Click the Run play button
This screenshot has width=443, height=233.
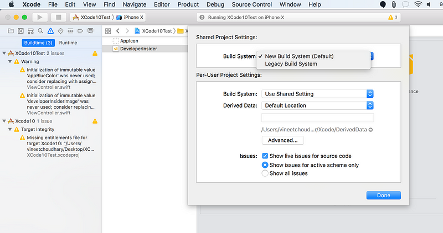[40, 17]
